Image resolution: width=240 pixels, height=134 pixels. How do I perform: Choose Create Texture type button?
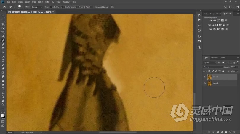71,7
